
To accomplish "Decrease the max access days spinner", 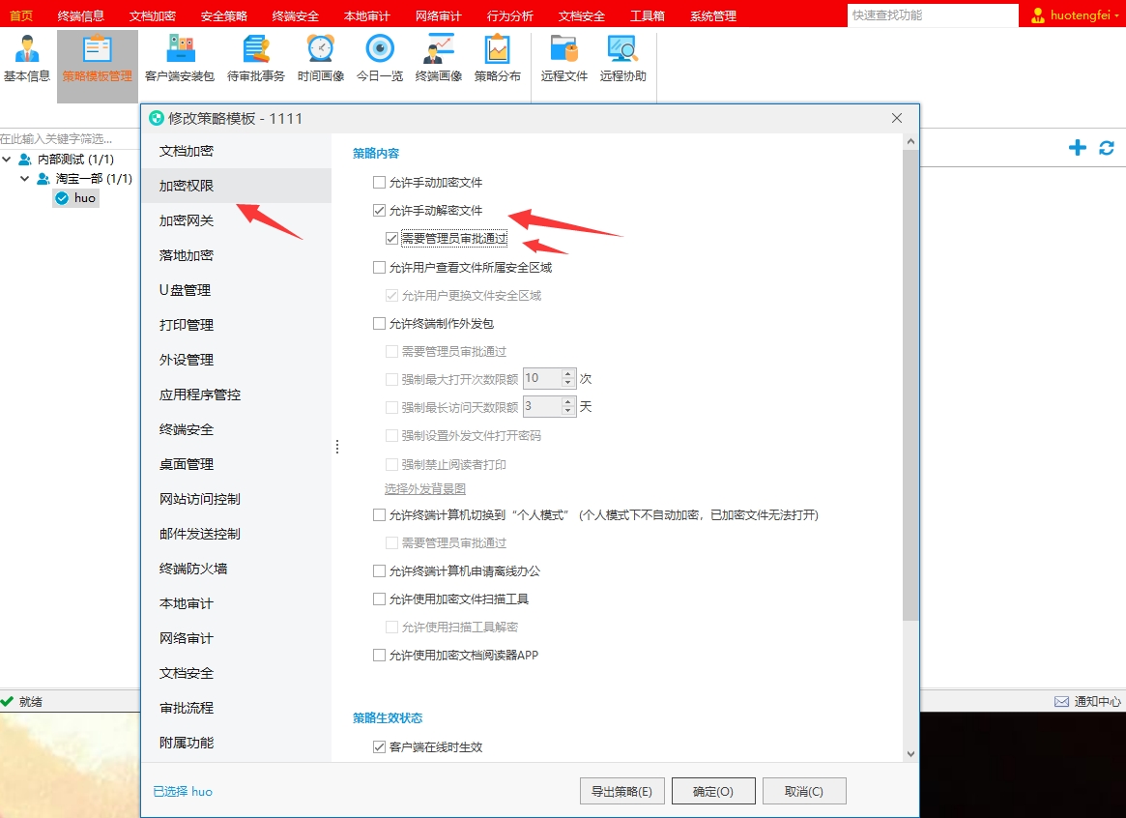I will click(568, 411).
